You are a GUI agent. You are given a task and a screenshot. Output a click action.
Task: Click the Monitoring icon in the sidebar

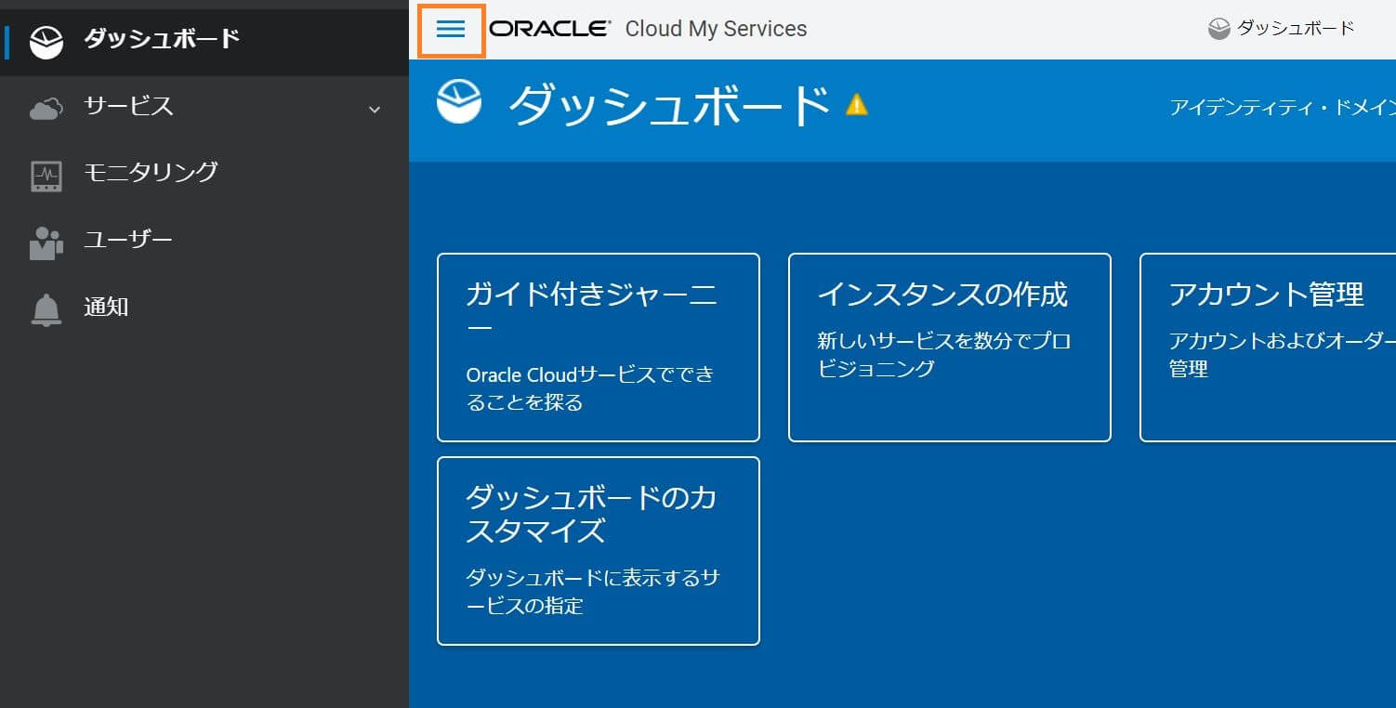(46, 176)
